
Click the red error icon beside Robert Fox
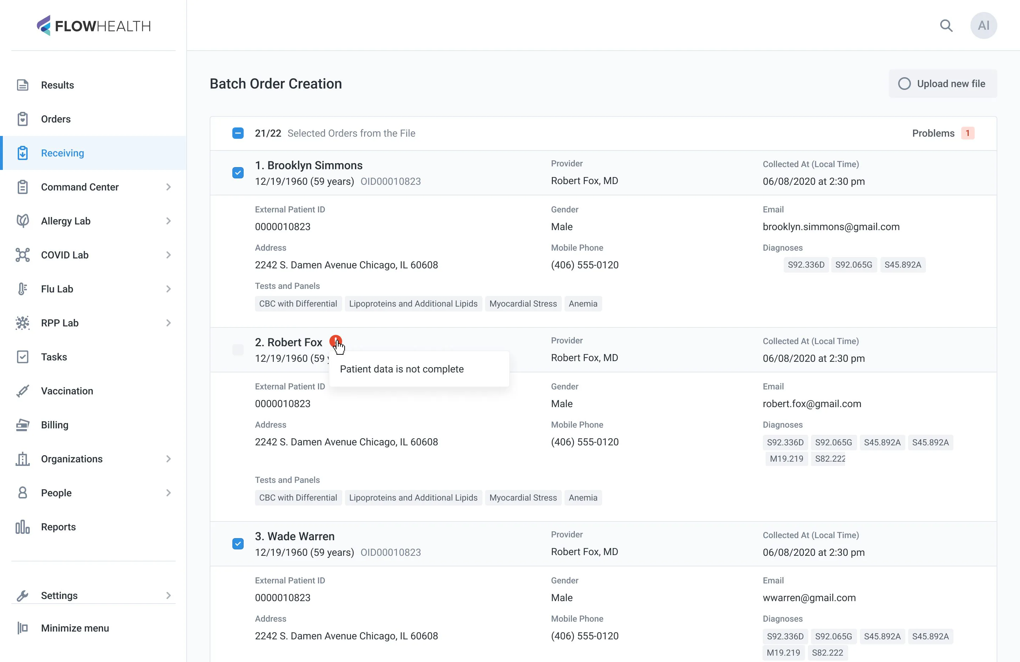[335, 341]
